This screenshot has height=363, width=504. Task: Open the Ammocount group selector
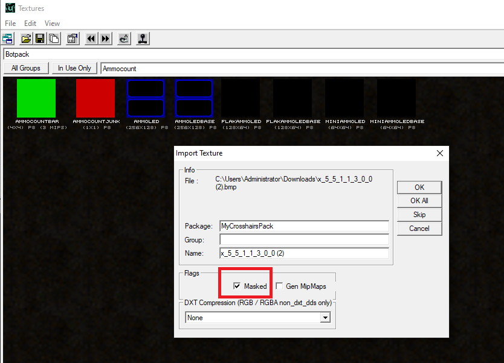[301, 69]
